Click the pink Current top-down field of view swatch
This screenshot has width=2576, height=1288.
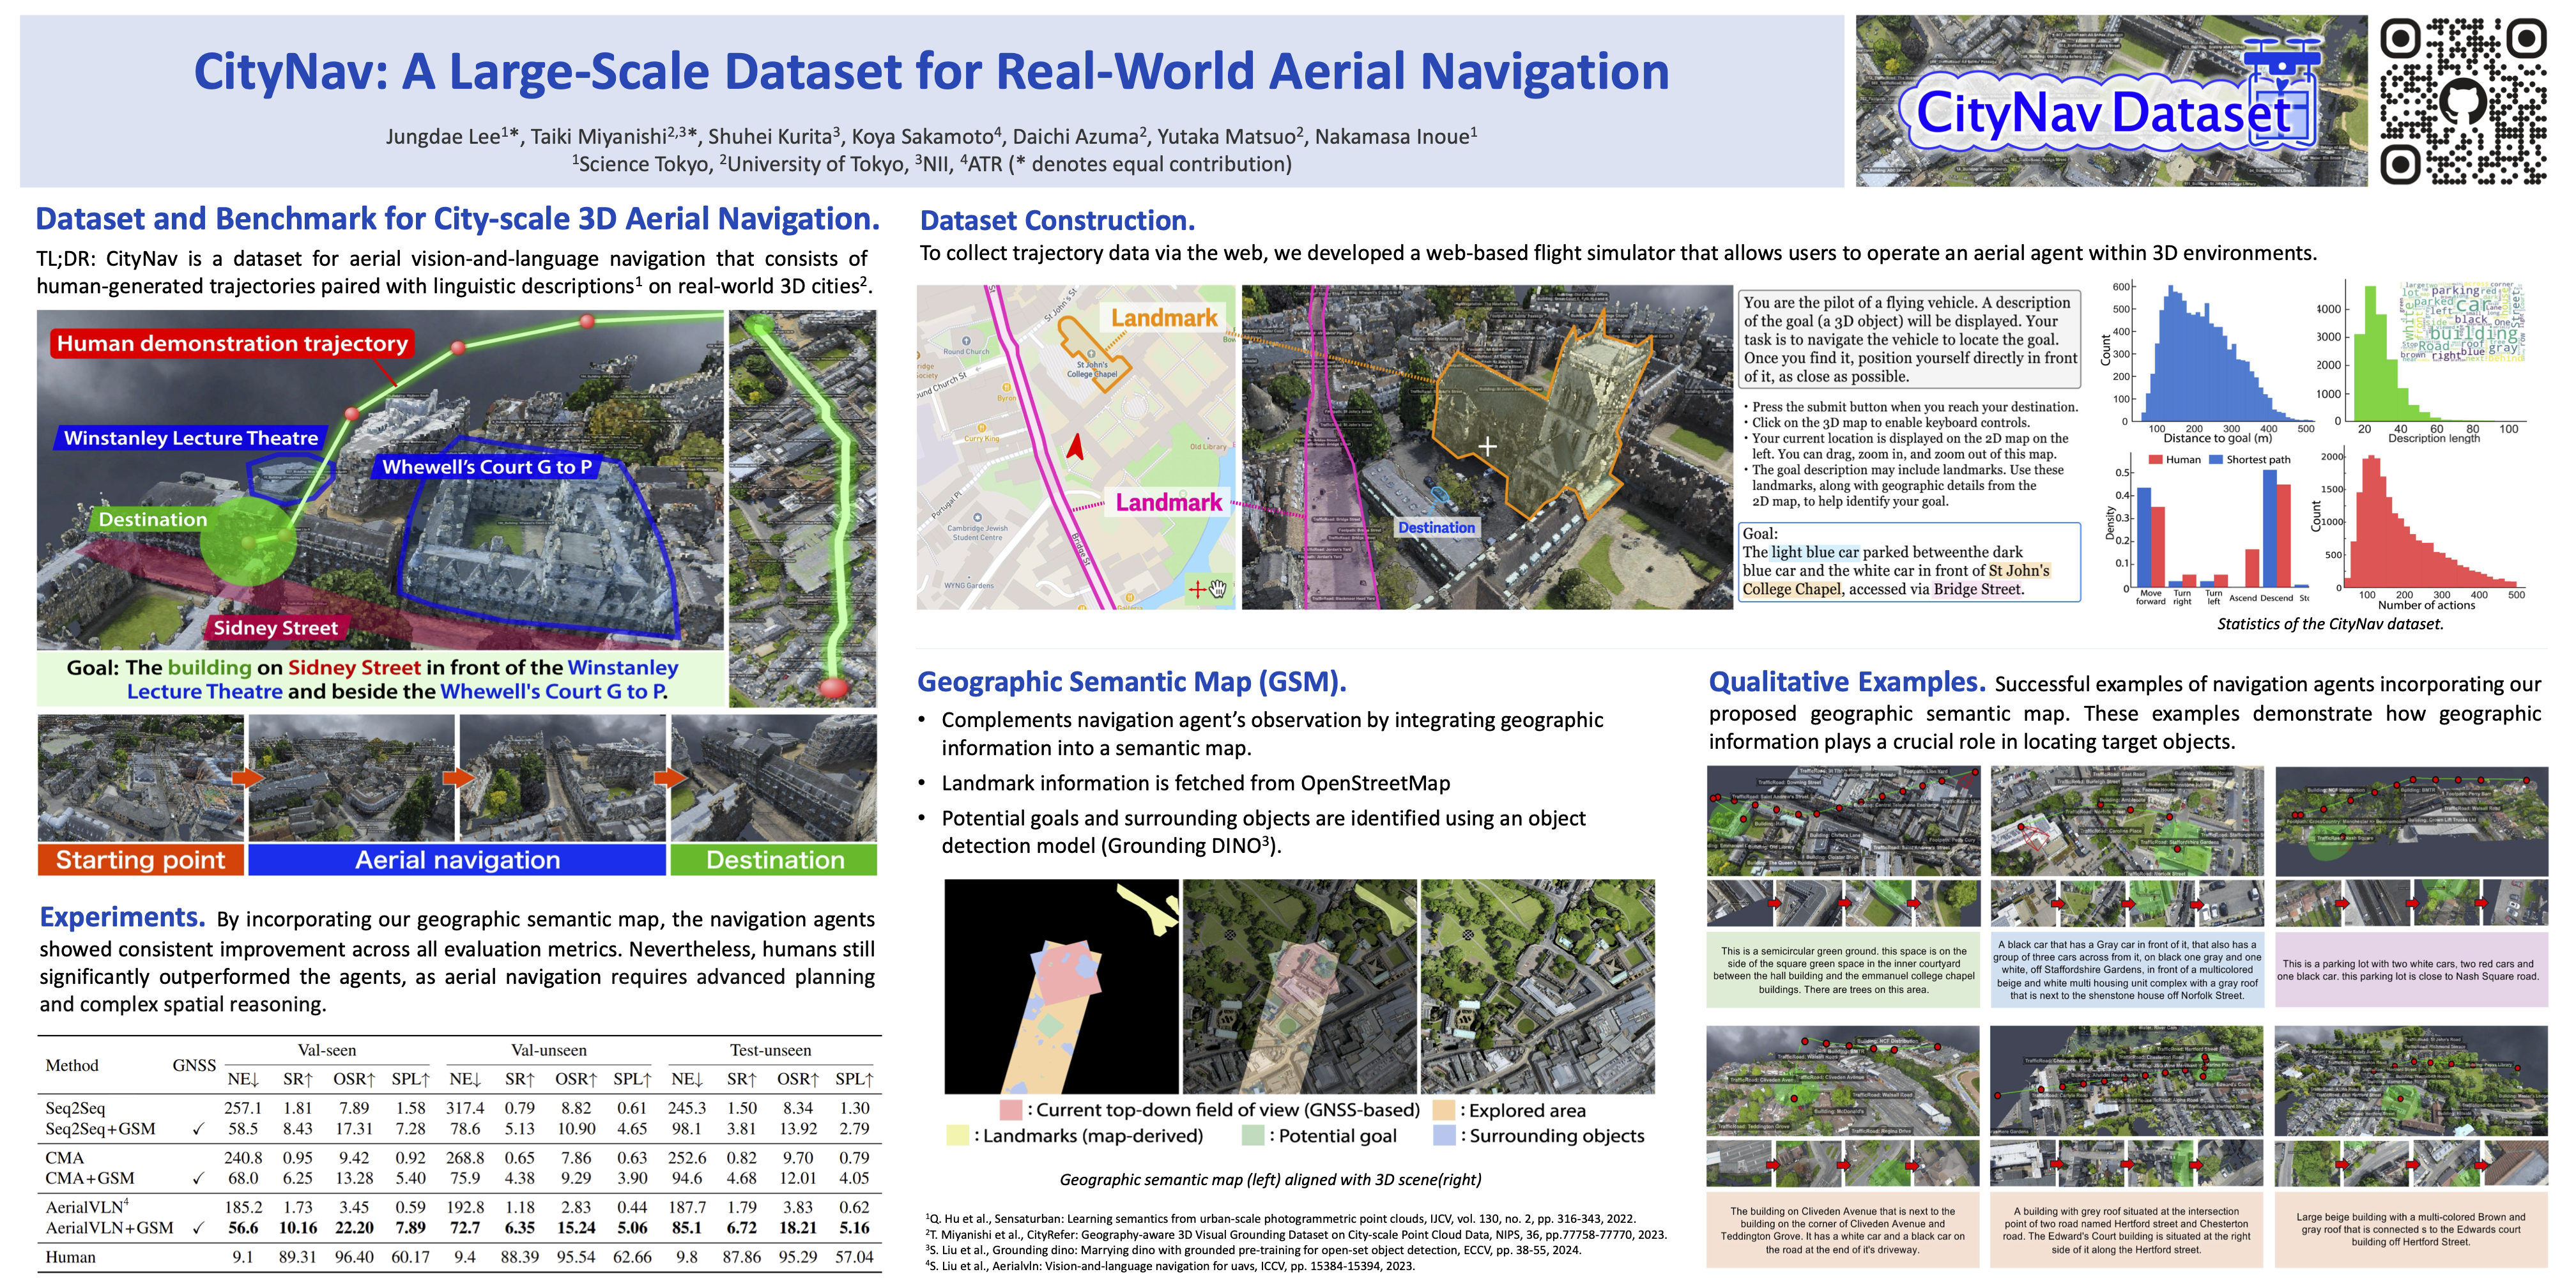click(x=1010, y=1110)
